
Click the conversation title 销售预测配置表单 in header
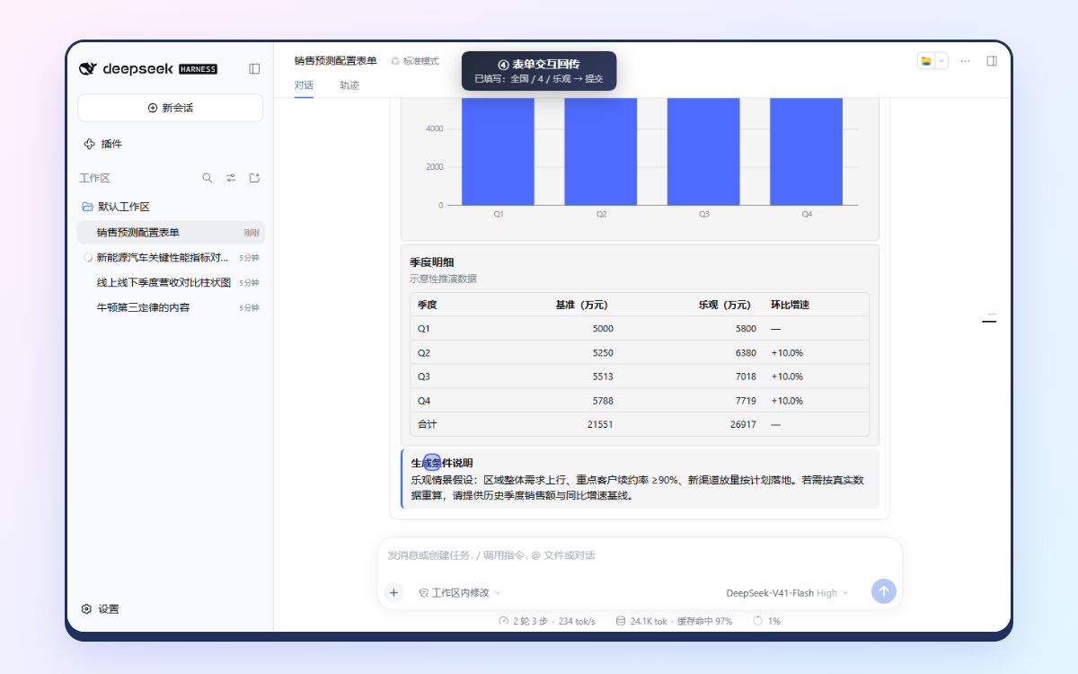pyautogui.click(x=336, y=61)
